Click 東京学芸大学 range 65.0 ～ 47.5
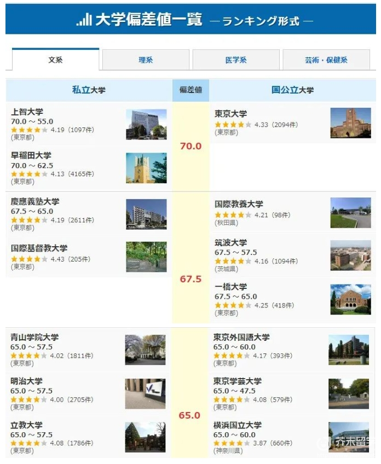 (x=234, y=391)
